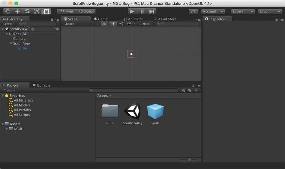Open ScrollViewBug scene options menu
This screenshot has height=169, width=285.
click(x=56, y=29)
